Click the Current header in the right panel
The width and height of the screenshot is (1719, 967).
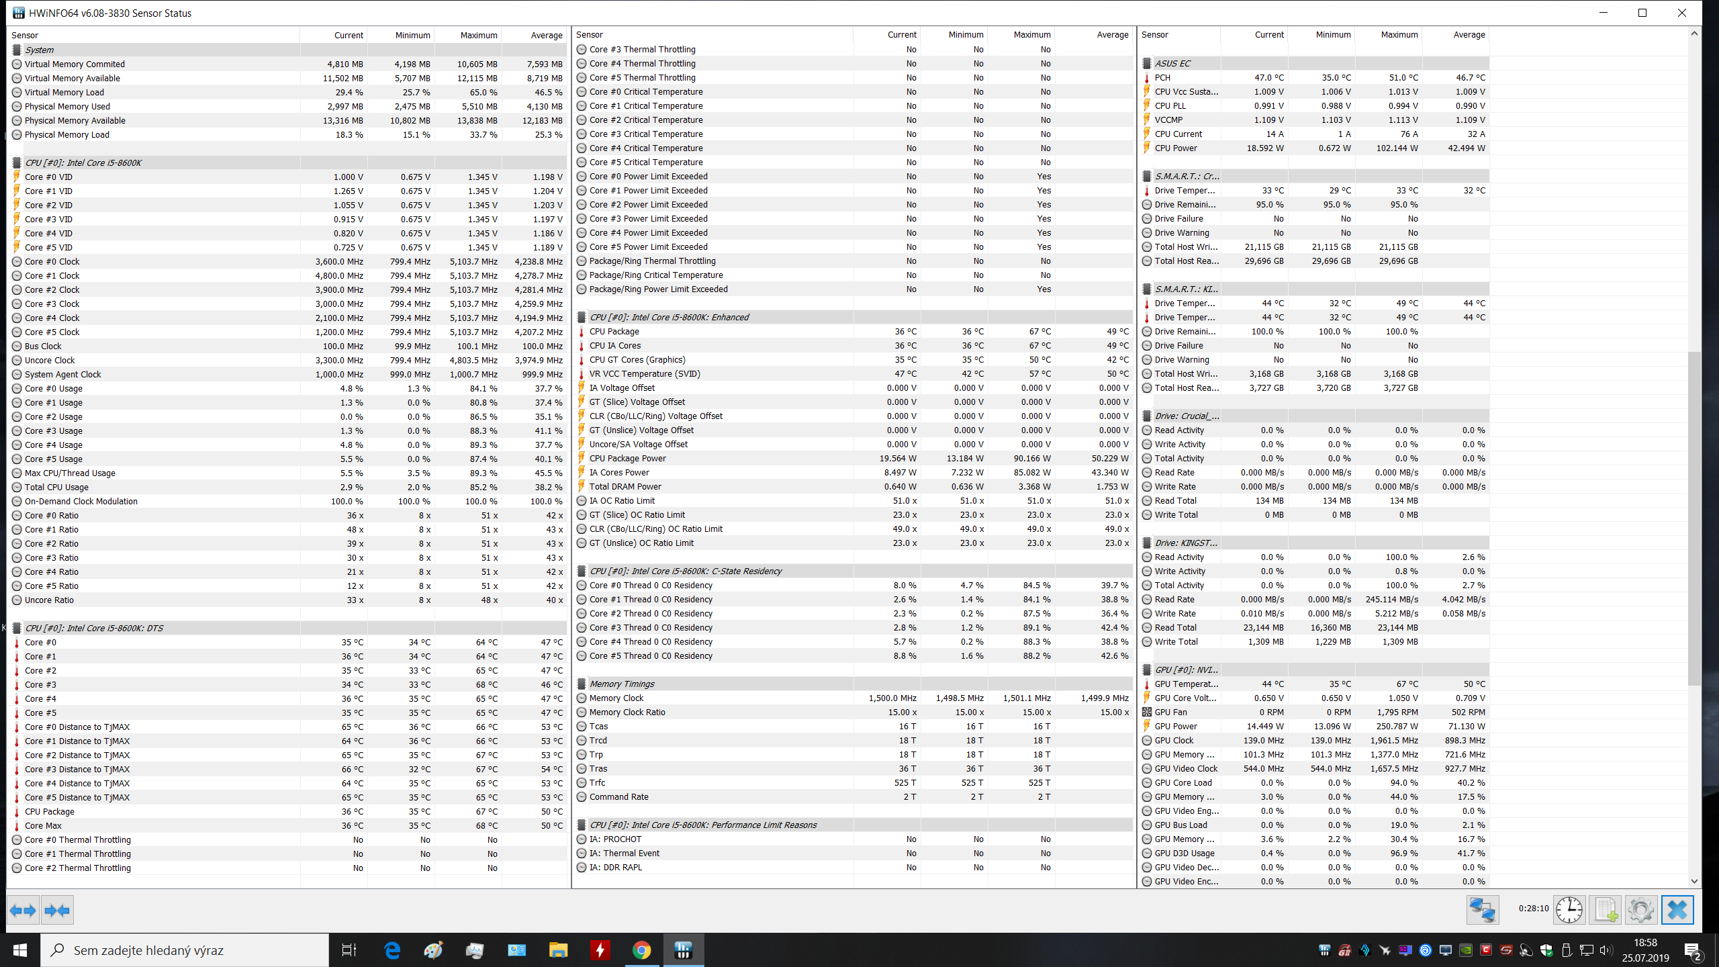1268,34
